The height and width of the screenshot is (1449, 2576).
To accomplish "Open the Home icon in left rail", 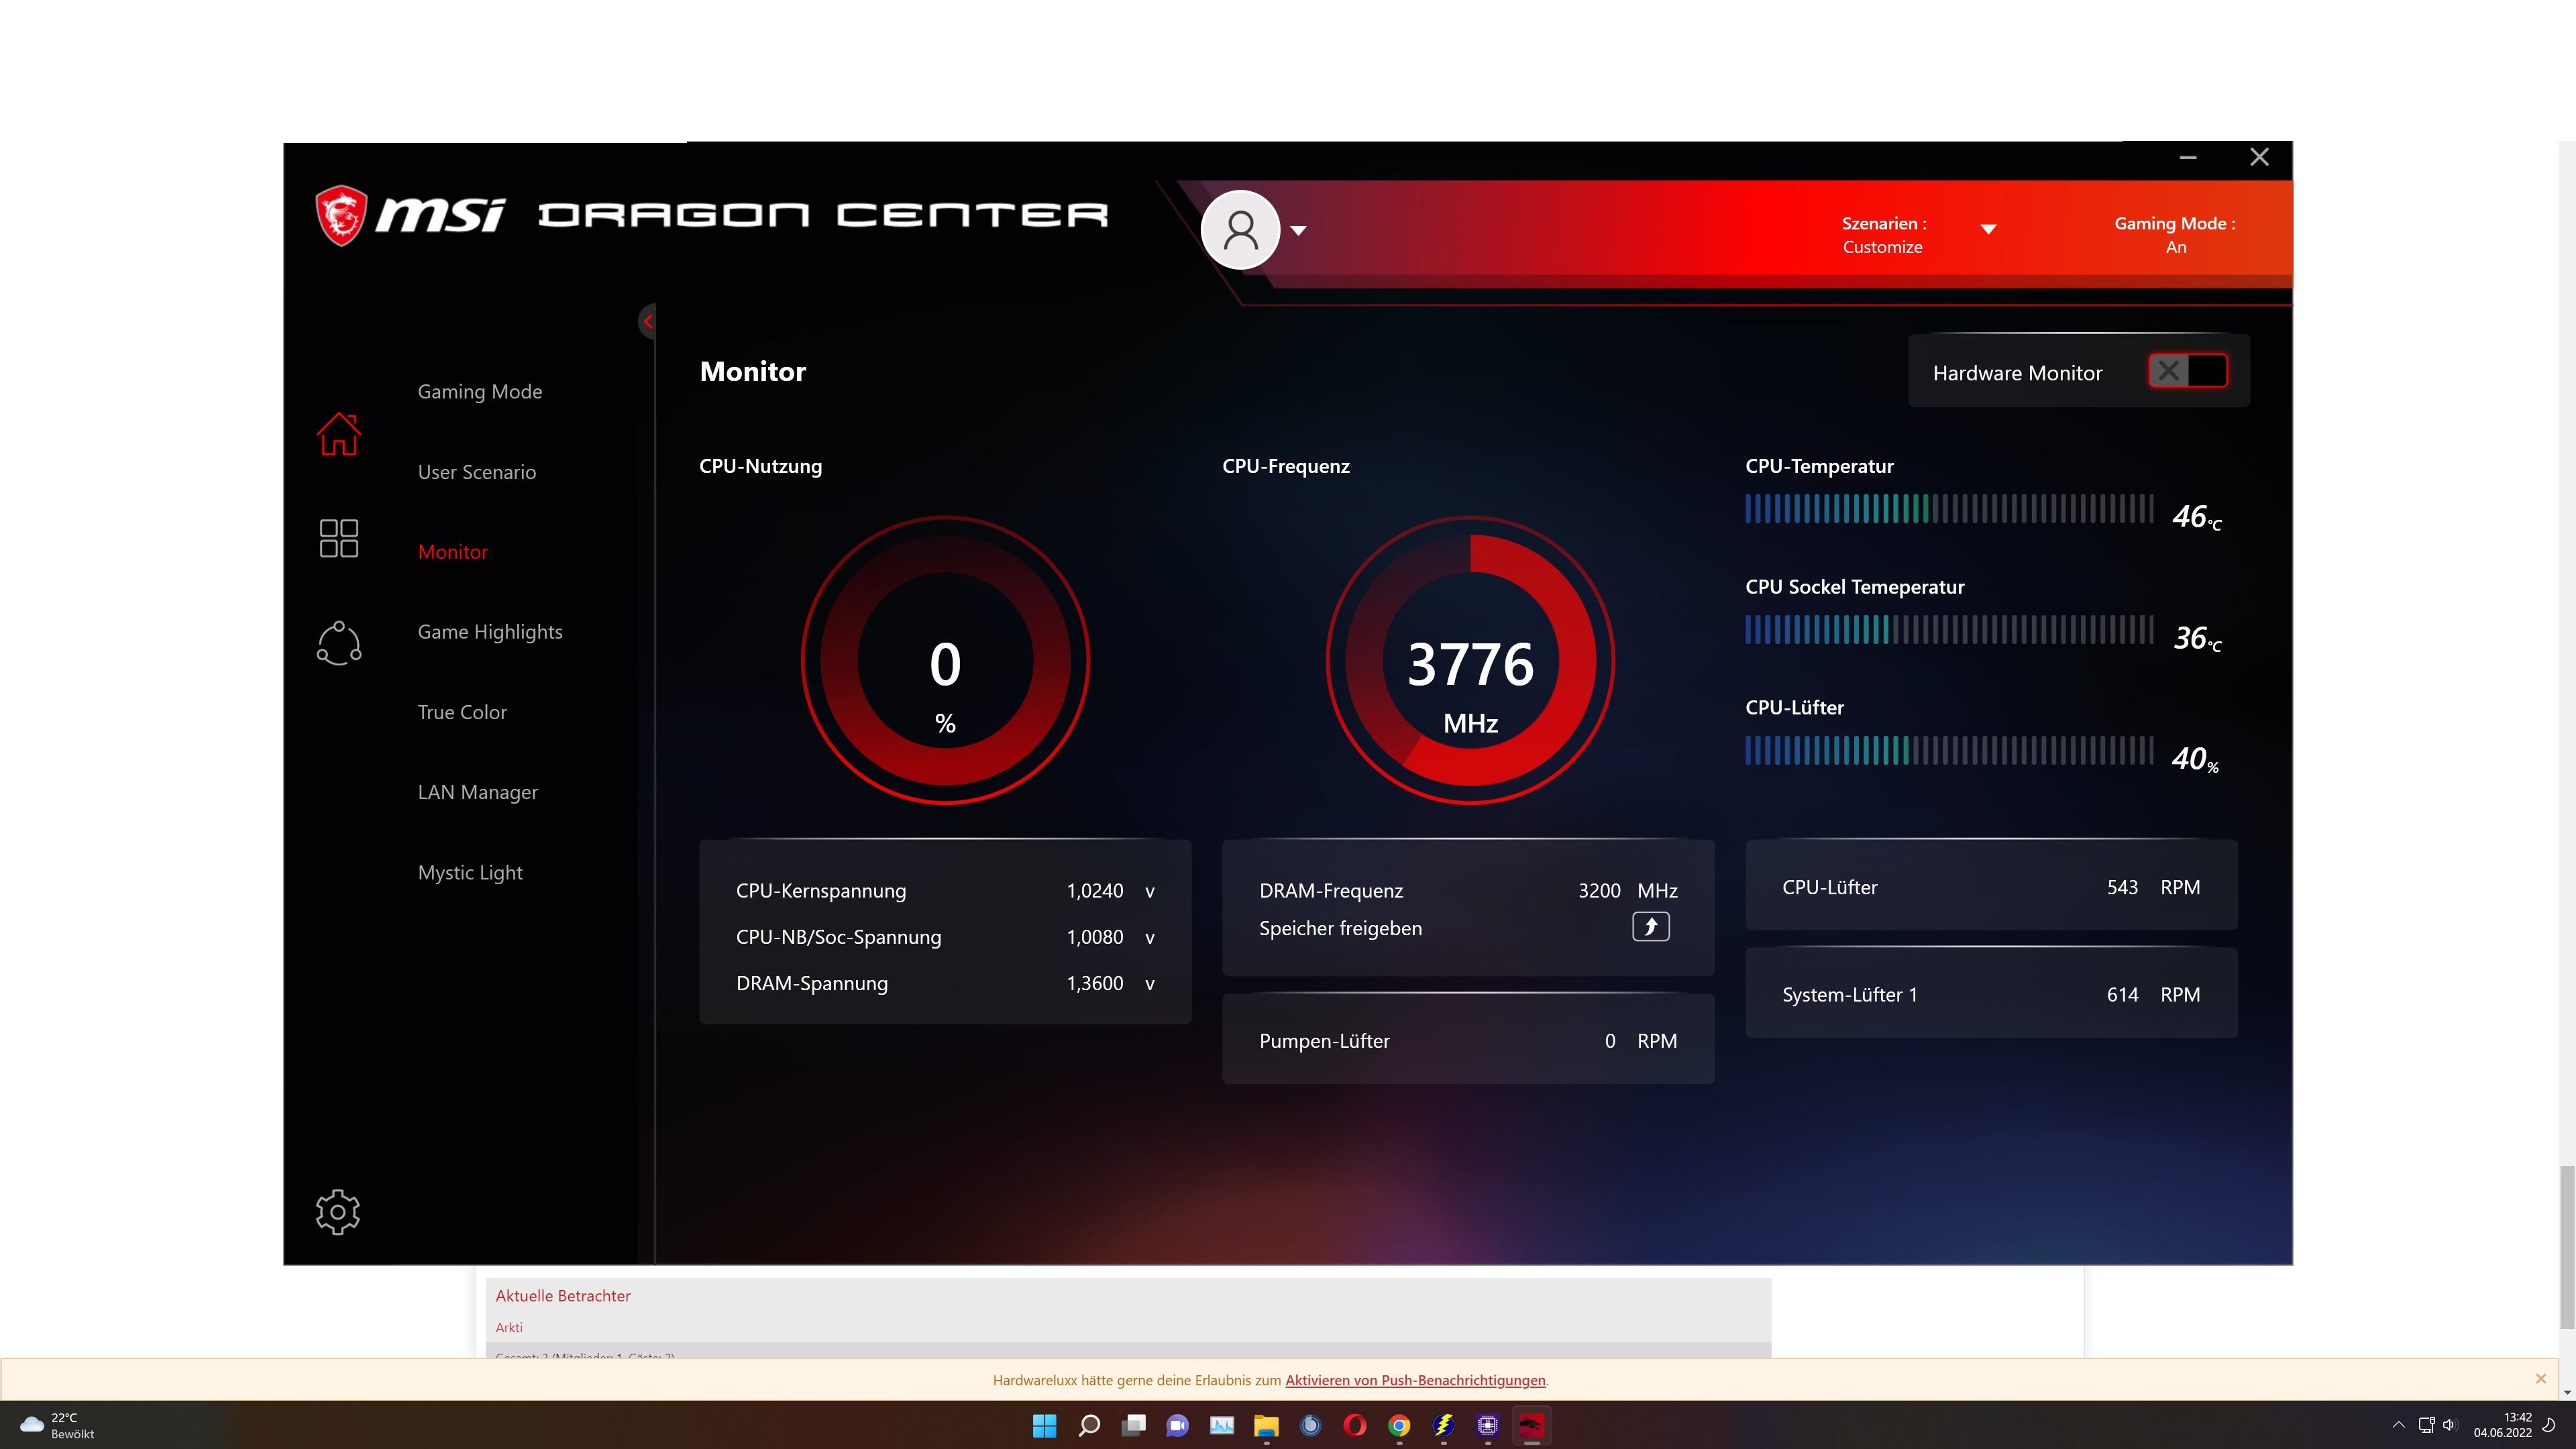I will coord(338,434).
